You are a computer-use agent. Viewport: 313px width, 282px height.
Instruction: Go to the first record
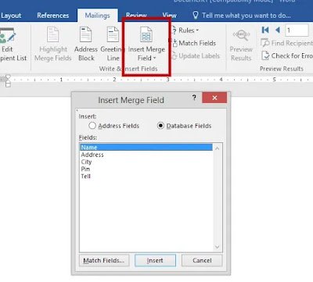pyautogui.click(x=265, y=30)
